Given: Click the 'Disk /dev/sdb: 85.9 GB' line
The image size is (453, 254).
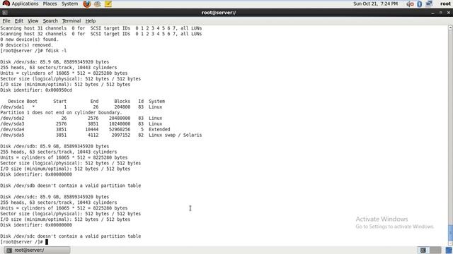Looking at the screenshot, I should pos(55,146).
